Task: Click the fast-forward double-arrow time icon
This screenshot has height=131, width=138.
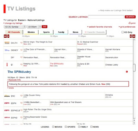Action: coord(134,36)
